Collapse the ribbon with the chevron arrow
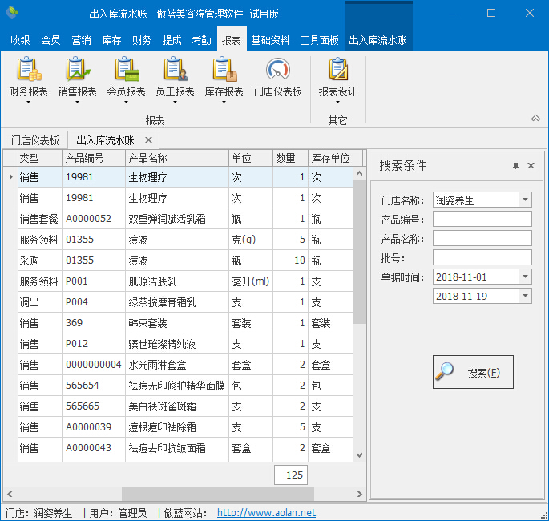 point(535,119)
